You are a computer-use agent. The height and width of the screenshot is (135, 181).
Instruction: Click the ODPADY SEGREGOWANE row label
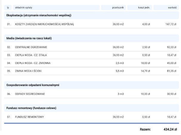[x=30, y=94]
